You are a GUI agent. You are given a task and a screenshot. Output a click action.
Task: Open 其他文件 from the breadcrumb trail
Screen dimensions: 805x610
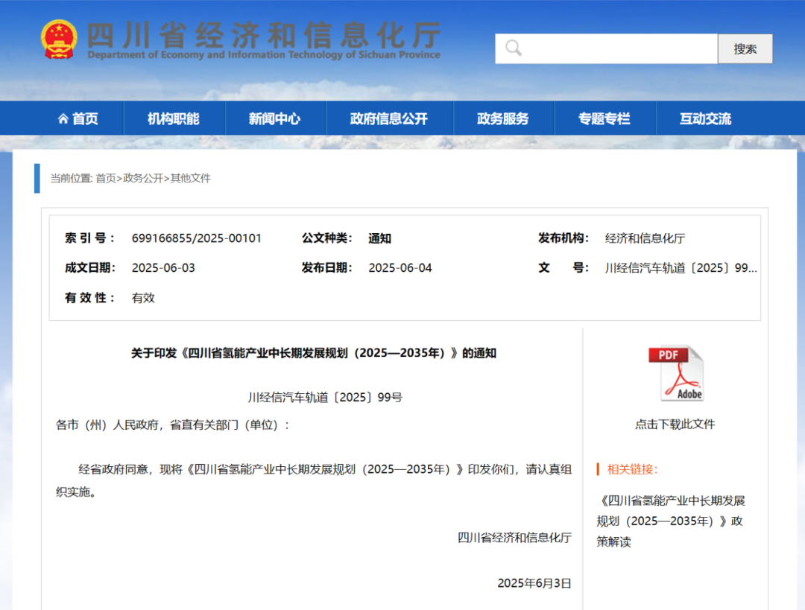point(192,179)
